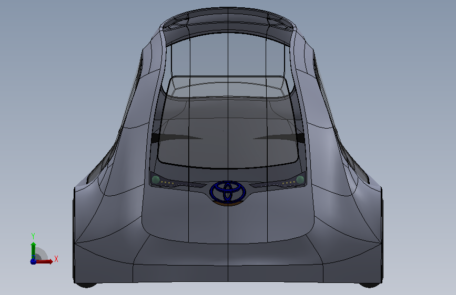Click the blue Z axis ball of the triad
Image resolution: width=456 pixels, height=295 pixels.
coord(33,261)
